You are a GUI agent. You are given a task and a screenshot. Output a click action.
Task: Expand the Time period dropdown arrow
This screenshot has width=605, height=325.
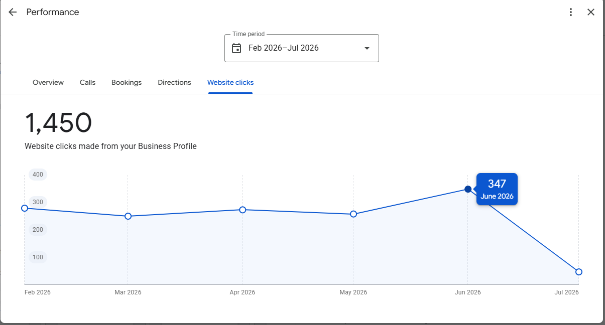367,48
